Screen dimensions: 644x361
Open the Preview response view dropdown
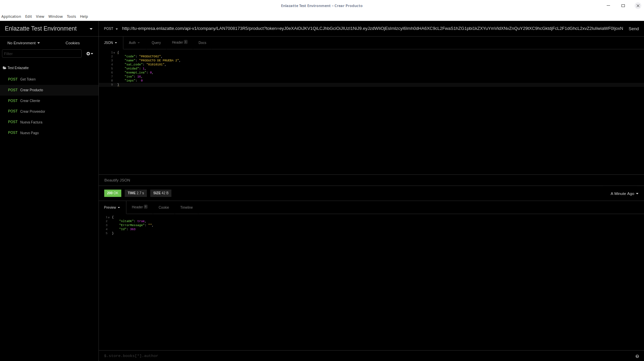tap(112, 207)
